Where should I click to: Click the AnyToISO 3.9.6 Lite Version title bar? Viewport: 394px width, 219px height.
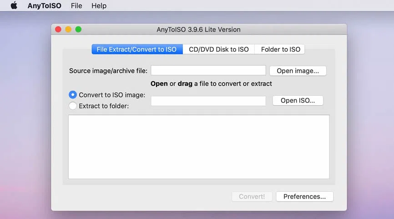point(198,29)
